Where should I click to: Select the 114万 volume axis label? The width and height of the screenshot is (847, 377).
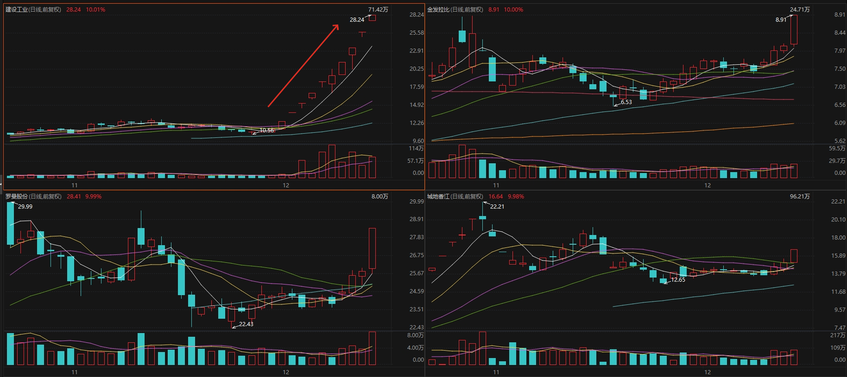pyautogui.click(x=416, y=148)
